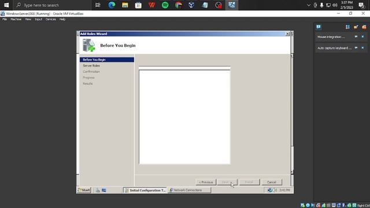
Task: Select the Results wizard step
Action: [88, 84]
